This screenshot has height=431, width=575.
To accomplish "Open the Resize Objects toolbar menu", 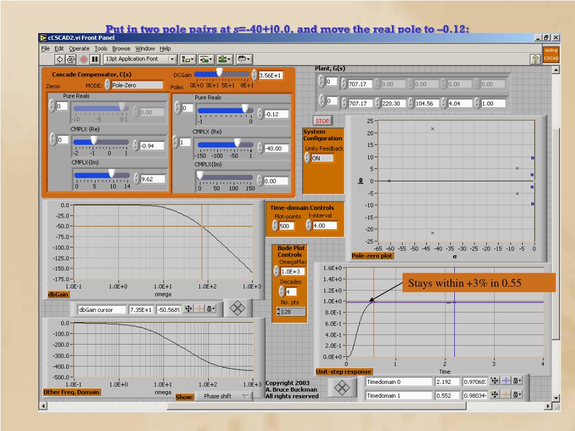I will (225, 59).
